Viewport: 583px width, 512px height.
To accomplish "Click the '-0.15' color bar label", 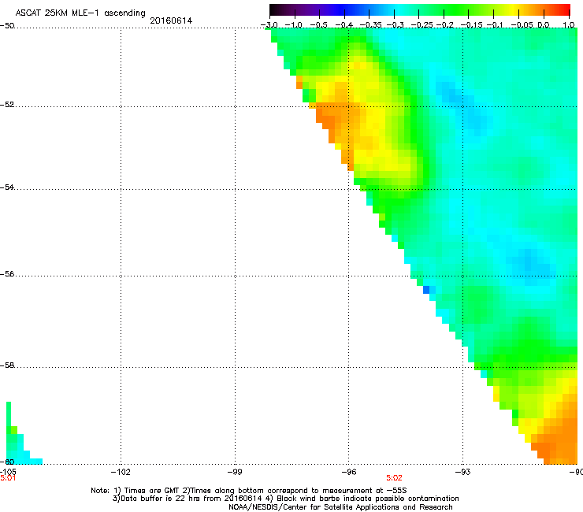I will click(x=471, y=24).
